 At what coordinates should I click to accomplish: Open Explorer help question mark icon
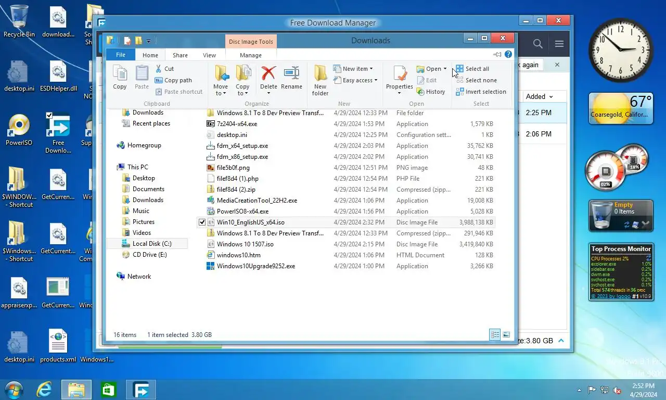pos(508,54)
